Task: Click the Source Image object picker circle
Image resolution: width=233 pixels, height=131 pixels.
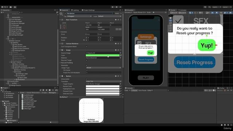Action: 121,53
